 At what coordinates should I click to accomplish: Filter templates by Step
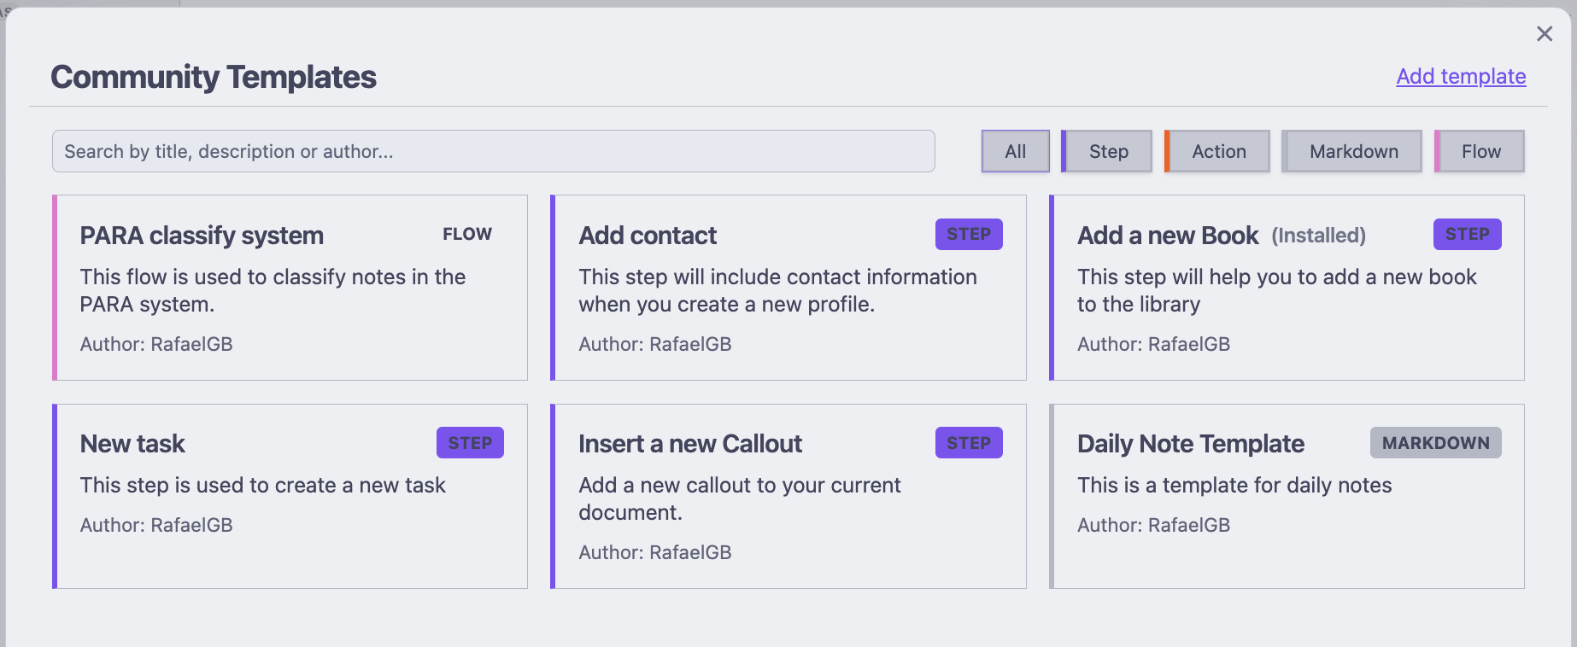point(1107,151)
